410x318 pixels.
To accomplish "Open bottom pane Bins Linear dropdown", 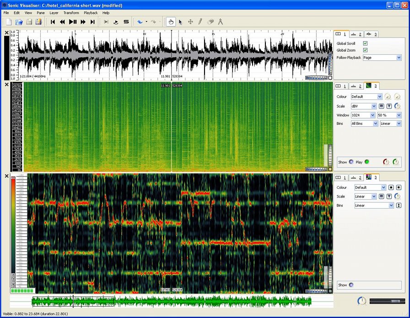I will tap(374, 206).
